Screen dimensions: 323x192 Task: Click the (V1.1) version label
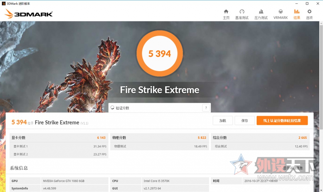click(84, 123)
